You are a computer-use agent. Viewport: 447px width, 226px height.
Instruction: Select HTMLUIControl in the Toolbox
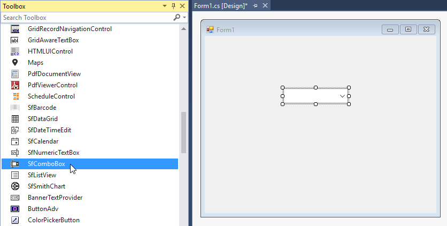click(50, 51)
